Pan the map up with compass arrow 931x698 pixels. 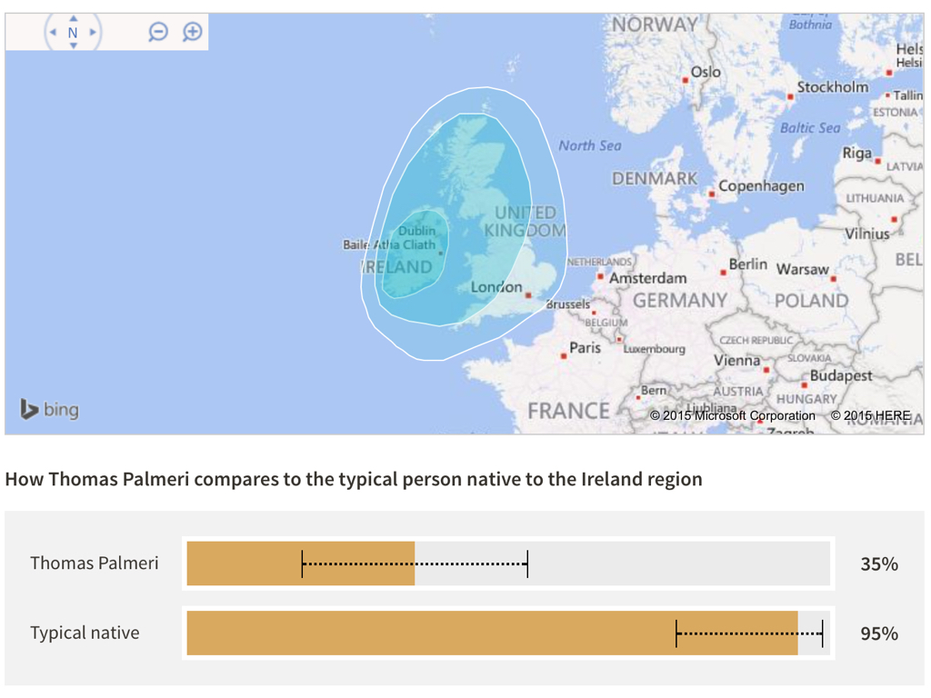coord(73,18)
